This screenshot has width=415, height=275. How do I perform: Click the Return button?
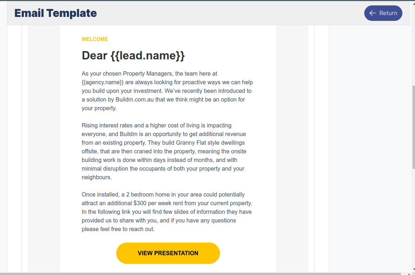pos(383,13)
